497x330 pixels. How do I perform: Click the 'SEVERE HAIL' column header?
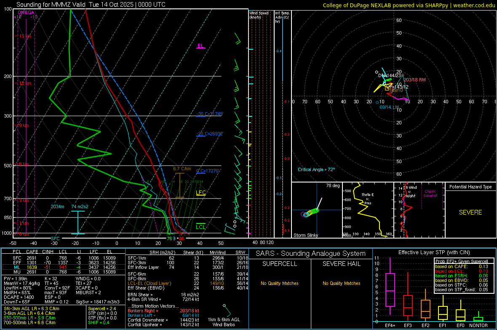pyautogui.click(x=341, y=264)
